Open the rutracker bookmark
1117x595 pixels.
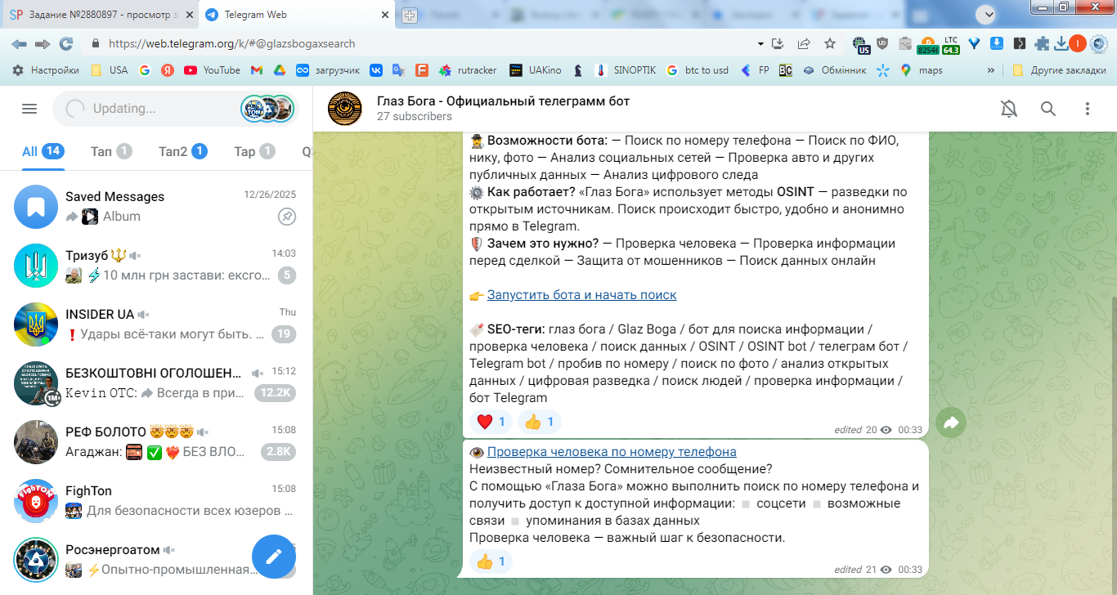point(468,70)
